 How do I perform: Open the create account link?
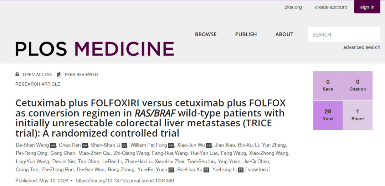pyautogui.click(x=331, y=7)
